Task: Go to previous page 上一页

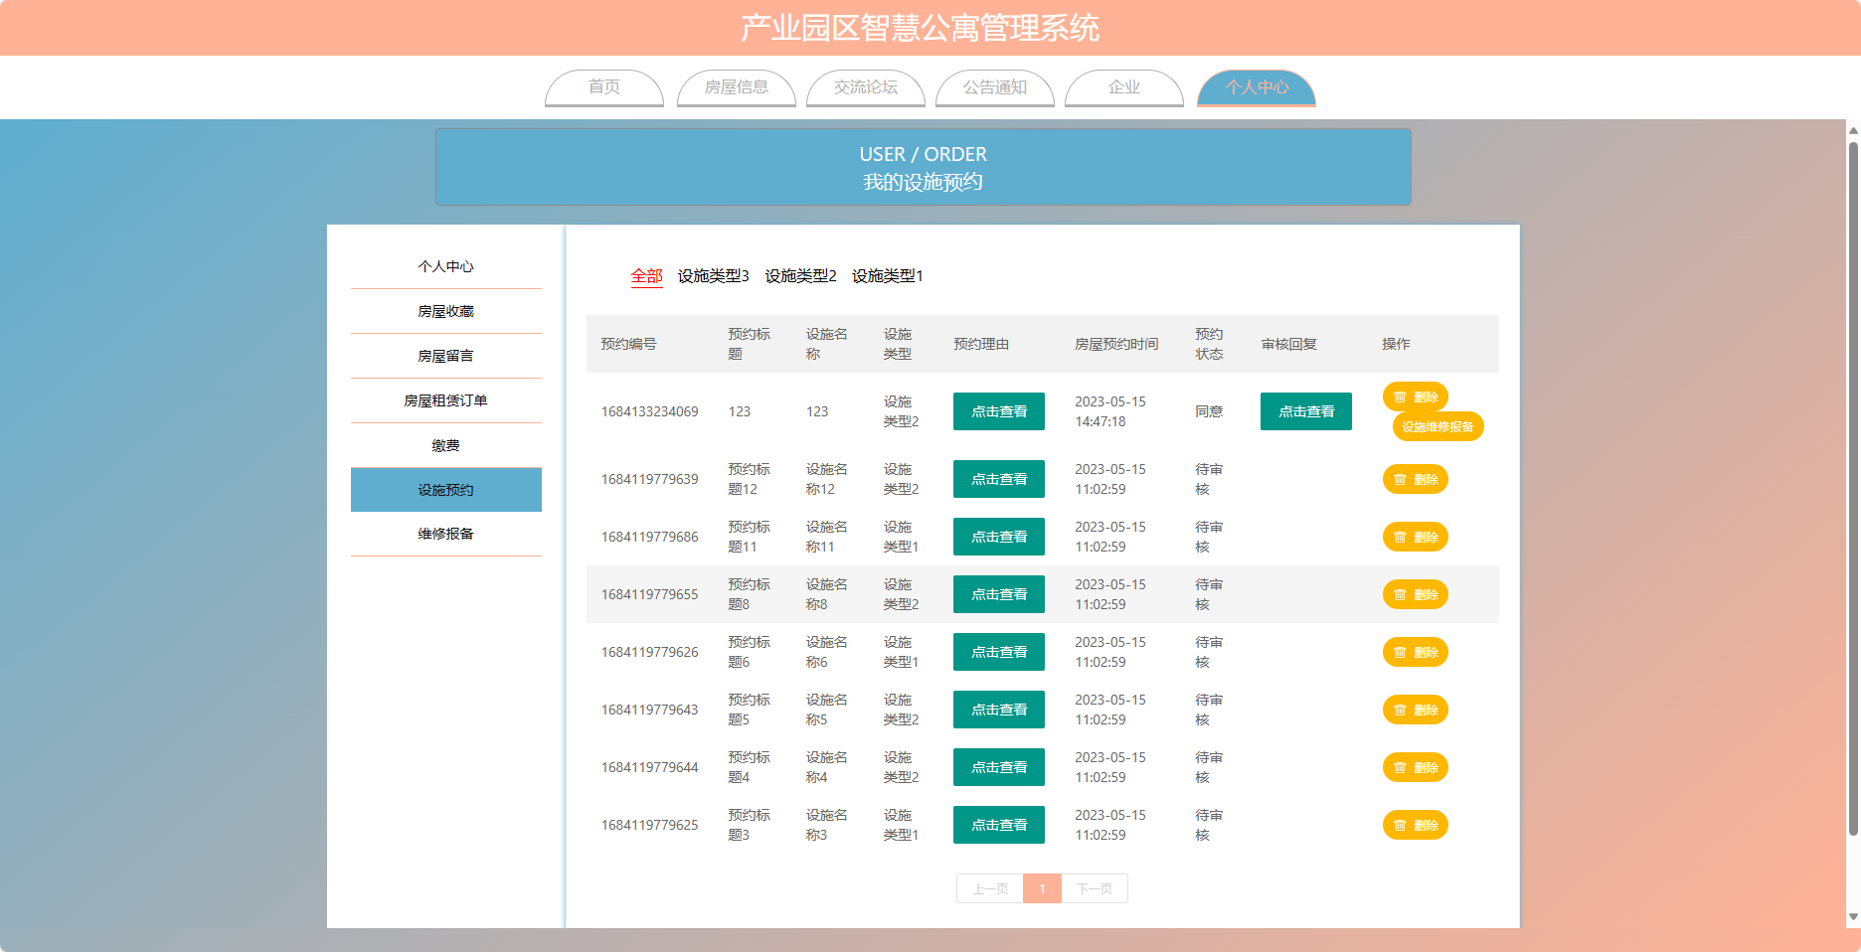Action: click(990, 888)
